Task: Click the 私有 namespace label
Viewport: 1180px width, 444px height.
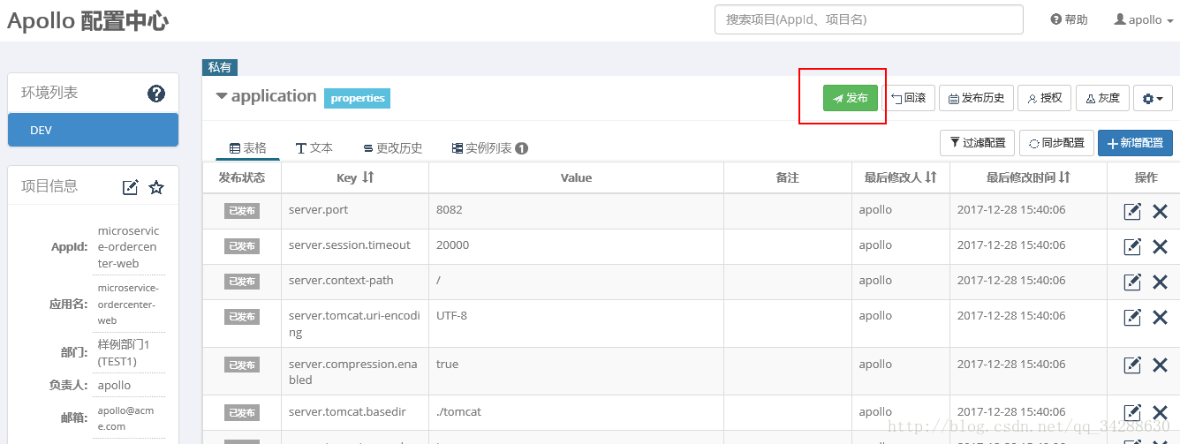Action: 220,67
